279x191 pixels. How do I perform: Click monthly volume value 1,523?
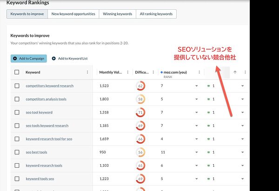point(104,86)
